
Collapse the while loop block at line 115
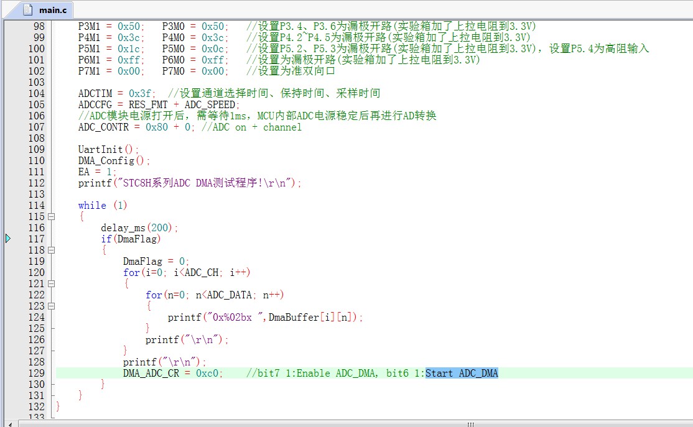(x=51, y=217)
